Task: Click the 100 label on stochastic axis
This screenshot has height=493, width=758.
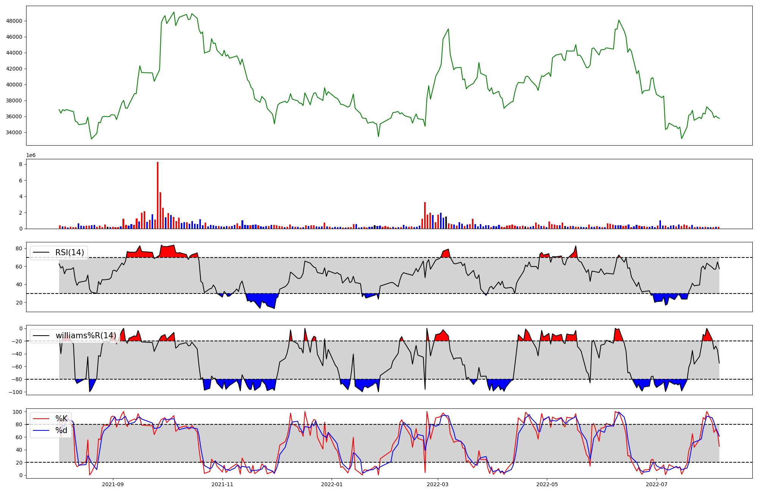Action: click(x=18, y=412)
